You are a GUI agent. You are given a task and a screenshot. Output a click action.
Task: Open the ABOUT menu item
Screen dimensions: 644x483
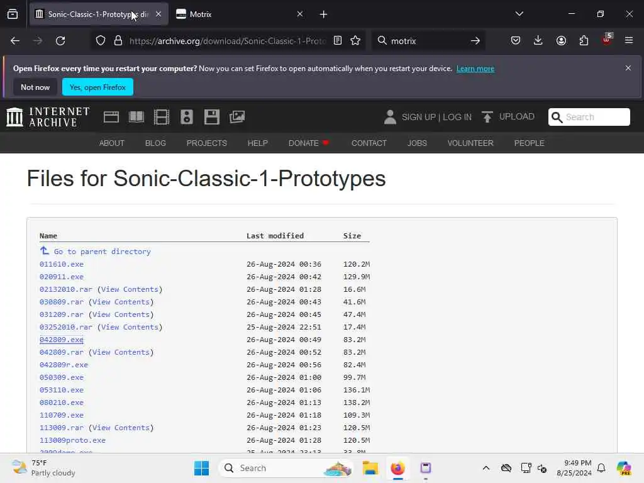coord(112,143)
